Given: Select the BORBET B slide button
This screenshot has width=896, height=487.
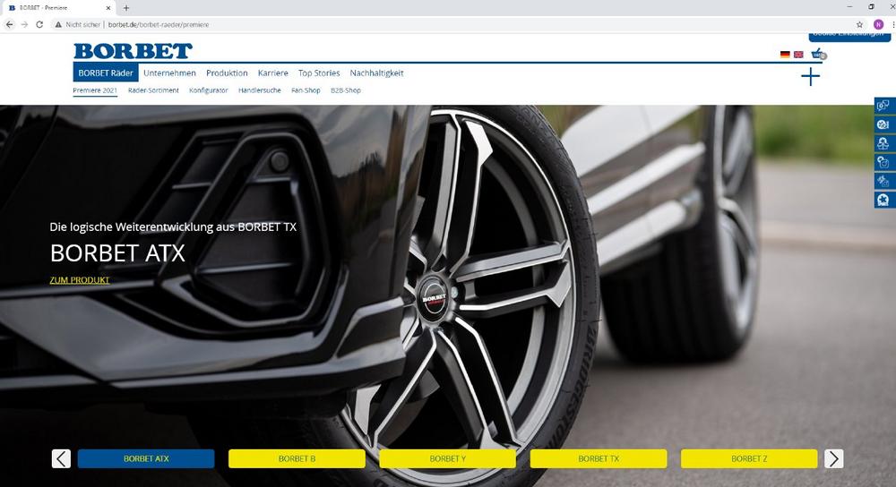Looking at the screenshot, I should (x=297, y=458).
